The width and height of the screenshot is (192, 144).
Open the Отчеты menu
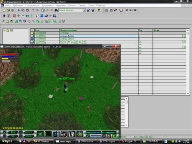pyautogui.click(x=72, y=5)
